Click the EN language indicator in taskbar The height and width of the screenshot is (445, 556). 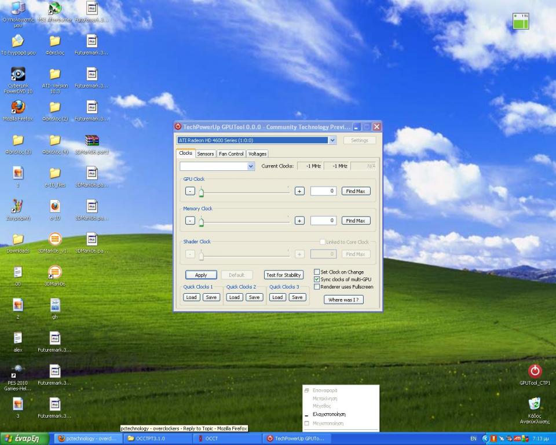(473, 439)
